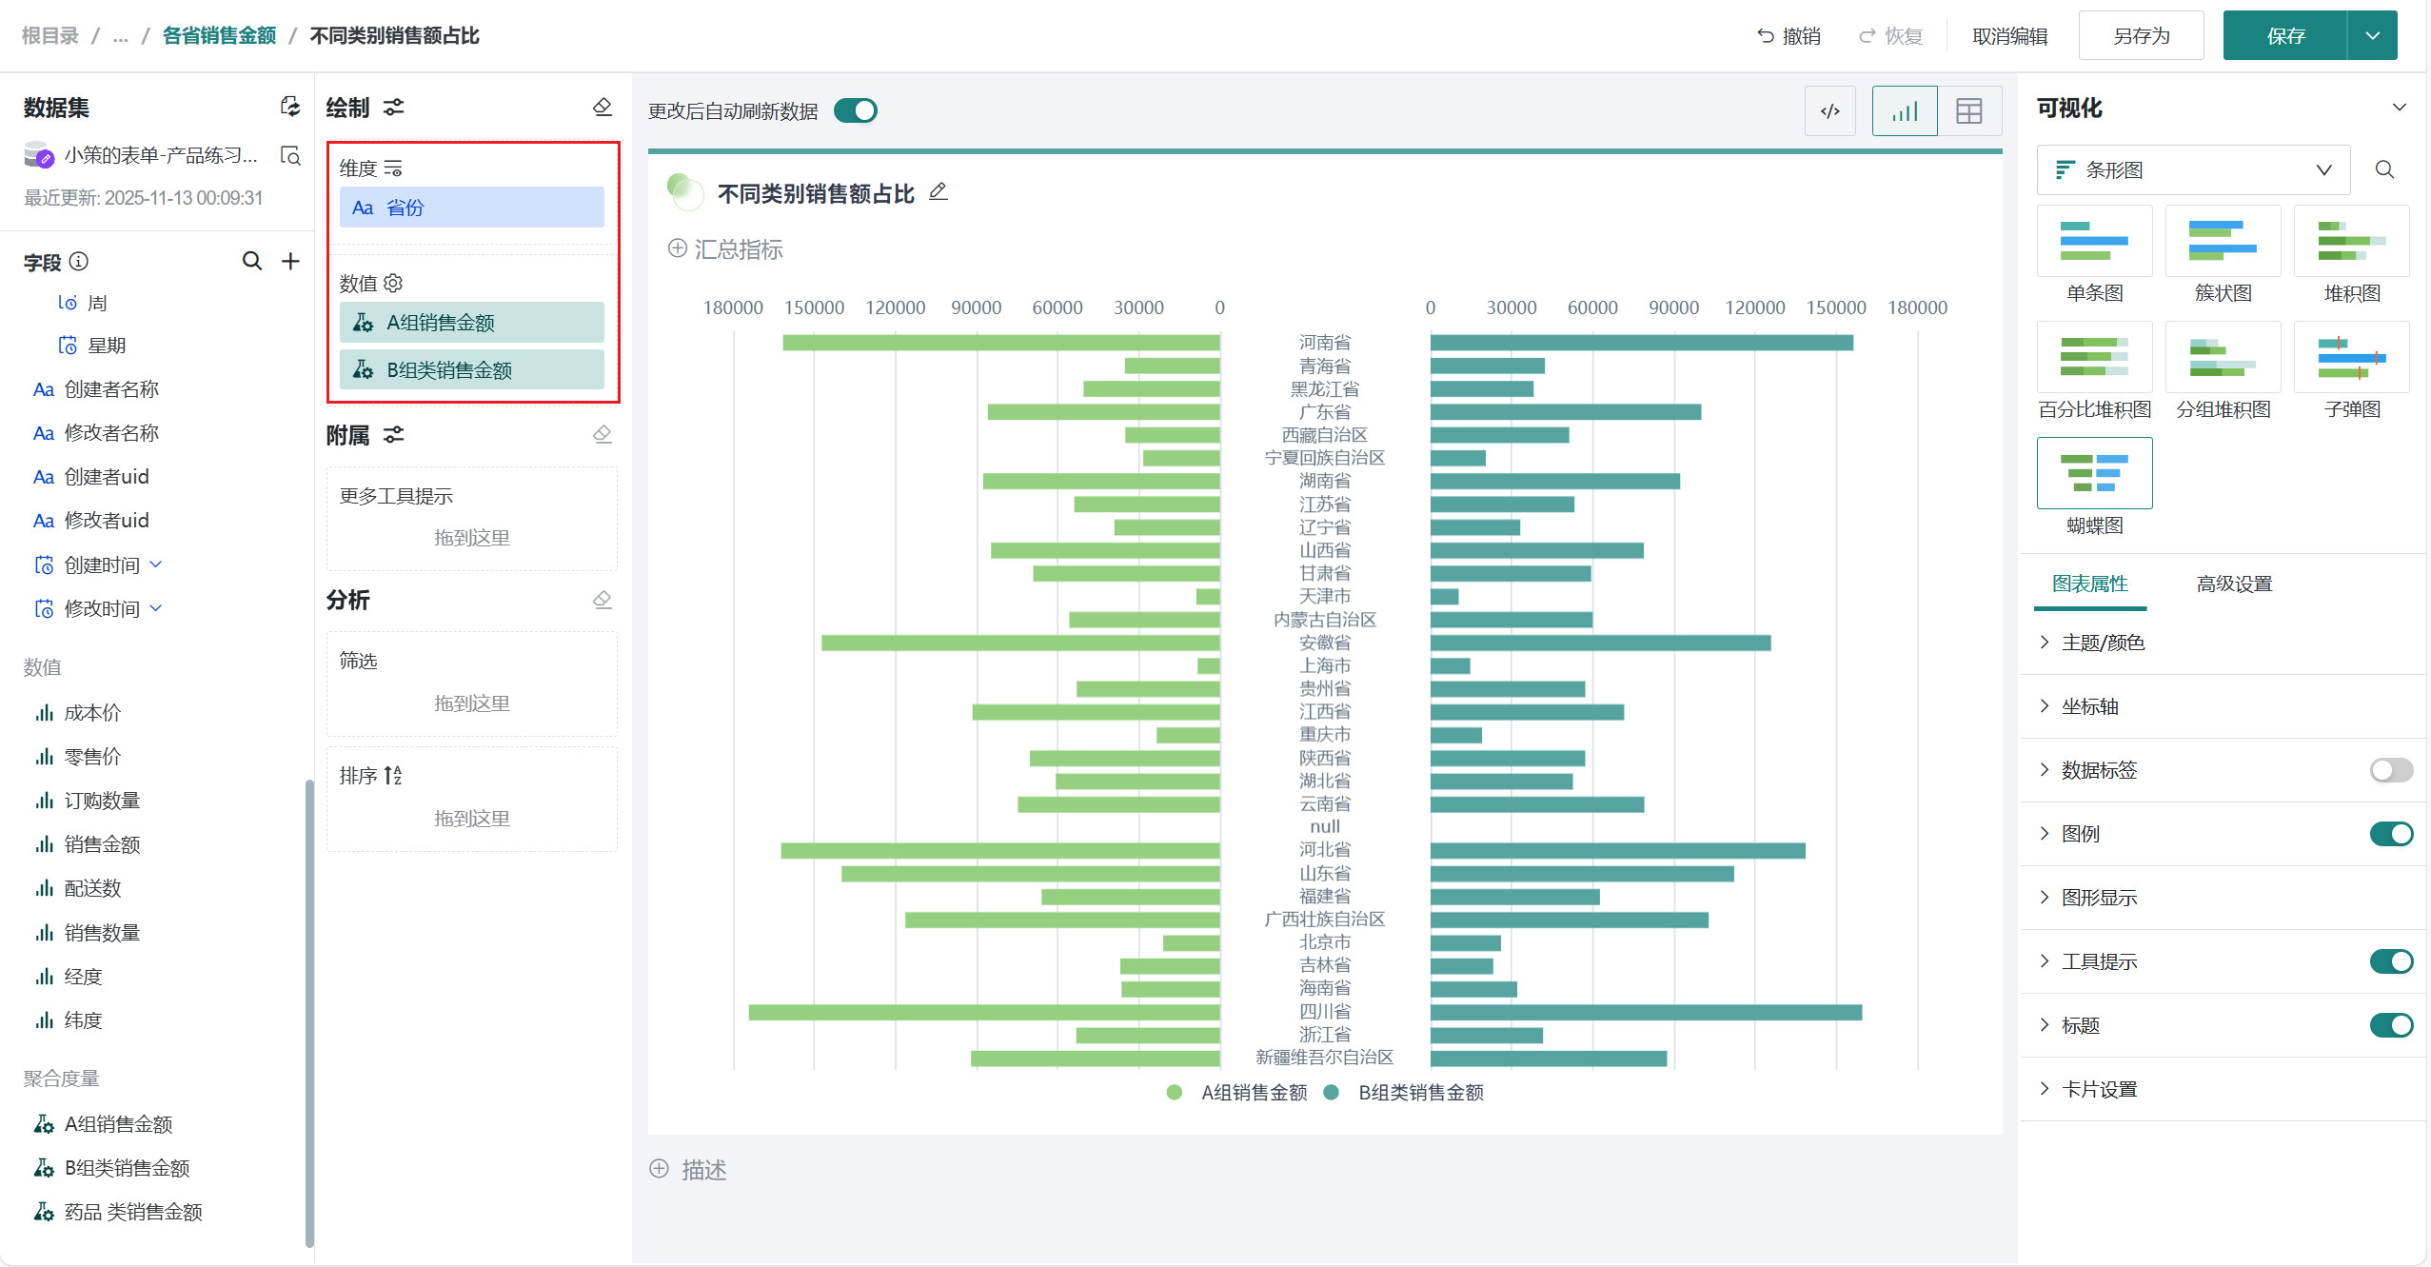2431x1267 pixels.
Task: Click the search fields magnifier icon
Action: (251, 261)
